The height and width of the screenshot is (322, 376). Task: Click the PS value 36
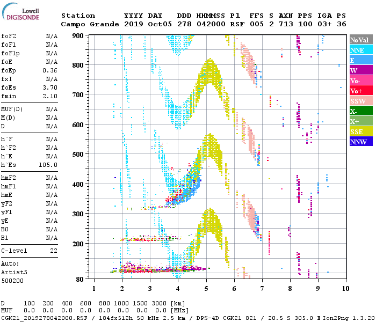342,24
